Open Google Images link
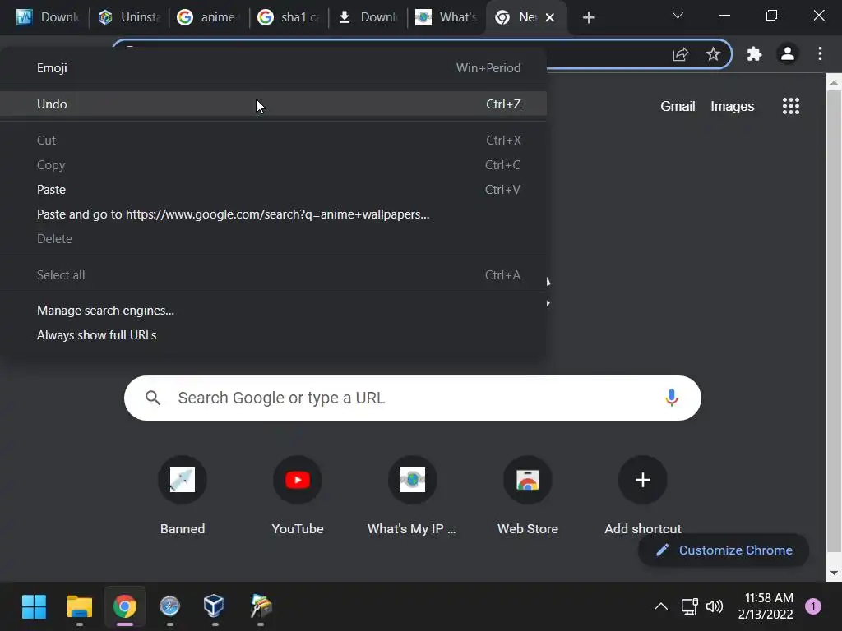This screenshot has height=631, width=842. [x=733, y=106]
